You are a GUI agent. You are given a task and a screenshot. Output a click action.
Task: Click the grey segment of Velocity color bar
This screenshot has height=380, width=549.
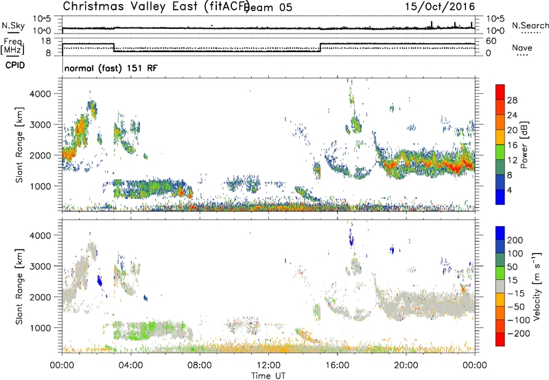click(500, 287)
